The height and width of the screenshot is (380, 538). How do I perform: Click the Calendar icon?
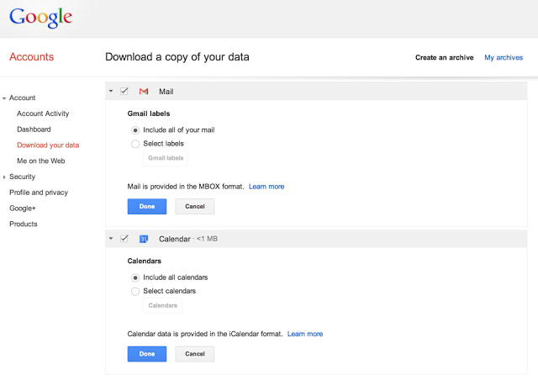[144, 239]
